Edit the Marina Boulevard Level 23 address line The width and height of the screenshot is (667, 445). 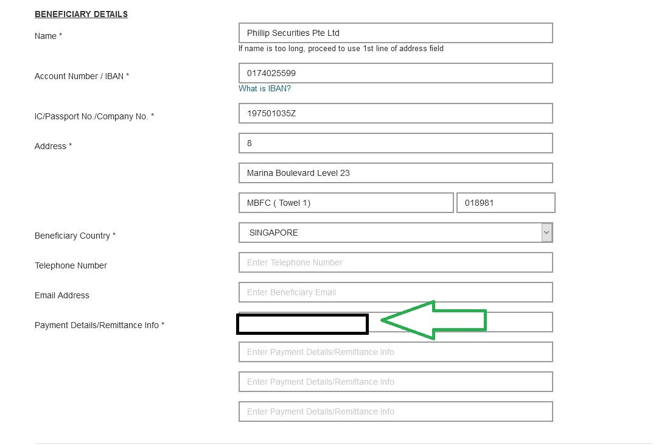point(396,173)
